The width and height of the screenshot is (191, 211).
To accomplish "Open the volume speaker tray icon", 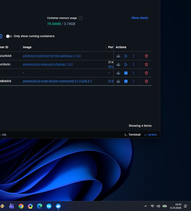I will click(158, 206).
